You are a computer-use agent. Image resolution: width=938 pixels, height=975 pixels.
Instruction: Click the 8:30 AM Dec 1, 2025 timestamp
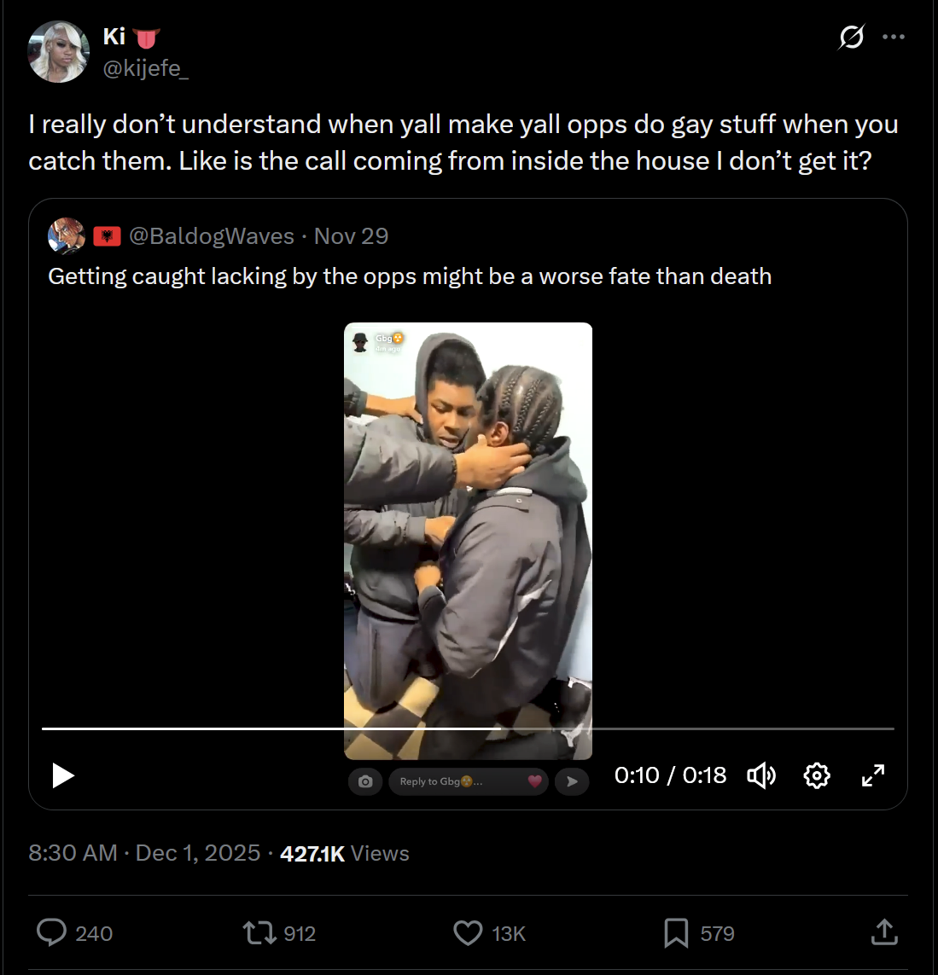tap(144, 853)
